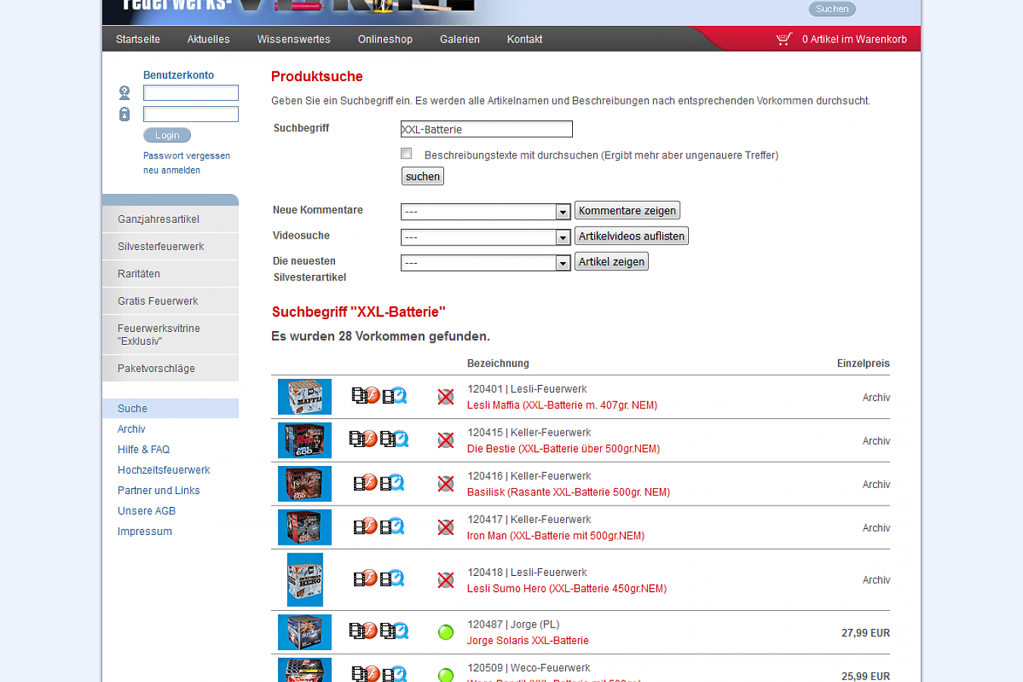
Task: Click unavailable status icon for Basilisk
Action: [x=446, y=483]
